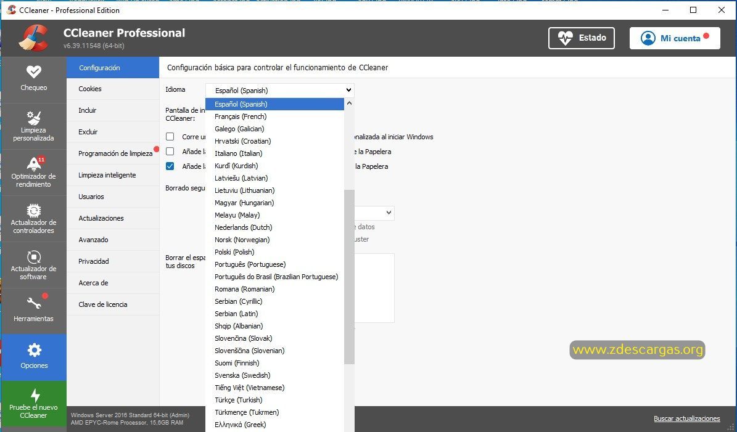The width and height of the screenshot is (737, 432).
Task: Toggle the unchecked Añade checkbox
Action: 170,151
